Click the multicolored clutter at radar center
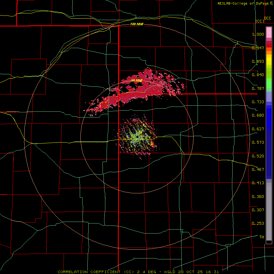The width and height of the screenshot is (274, 274). [137, 137]
